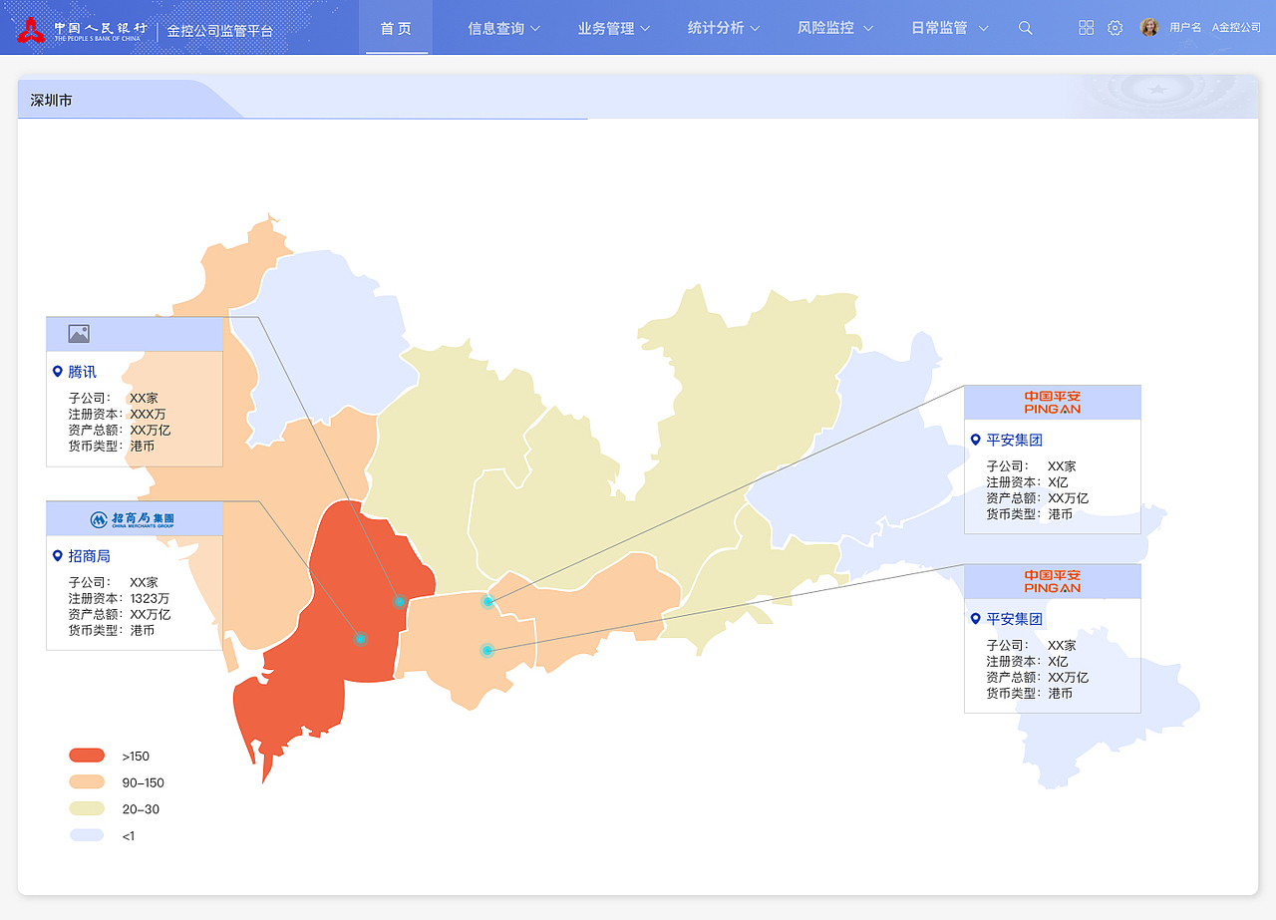1276x920 pixels.
Task: Click '资产总额: XX万亿' in the 腾讯 card
Action: pos(120,430)
